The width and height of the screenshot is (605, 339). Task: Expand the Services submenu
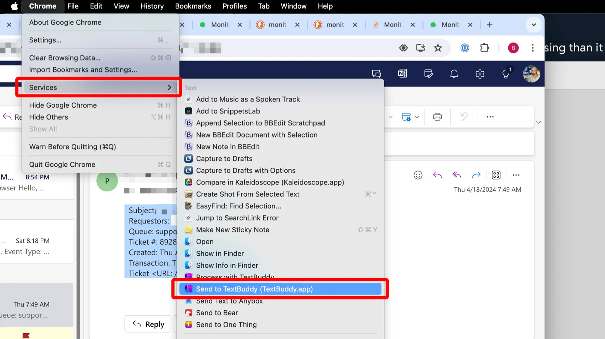coord(99,87)
